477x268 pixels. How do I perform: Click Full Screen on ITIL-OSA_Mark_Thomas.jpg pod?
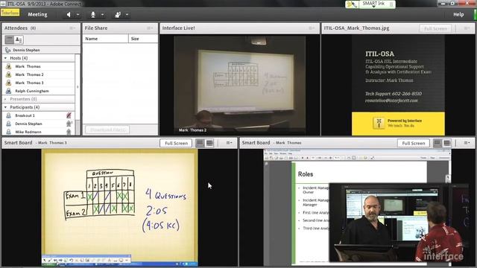click(435, 28)
